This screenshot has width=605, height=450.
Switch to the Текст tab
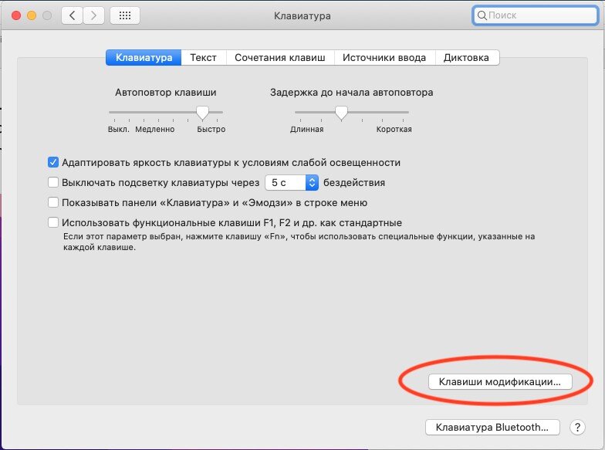204,57
